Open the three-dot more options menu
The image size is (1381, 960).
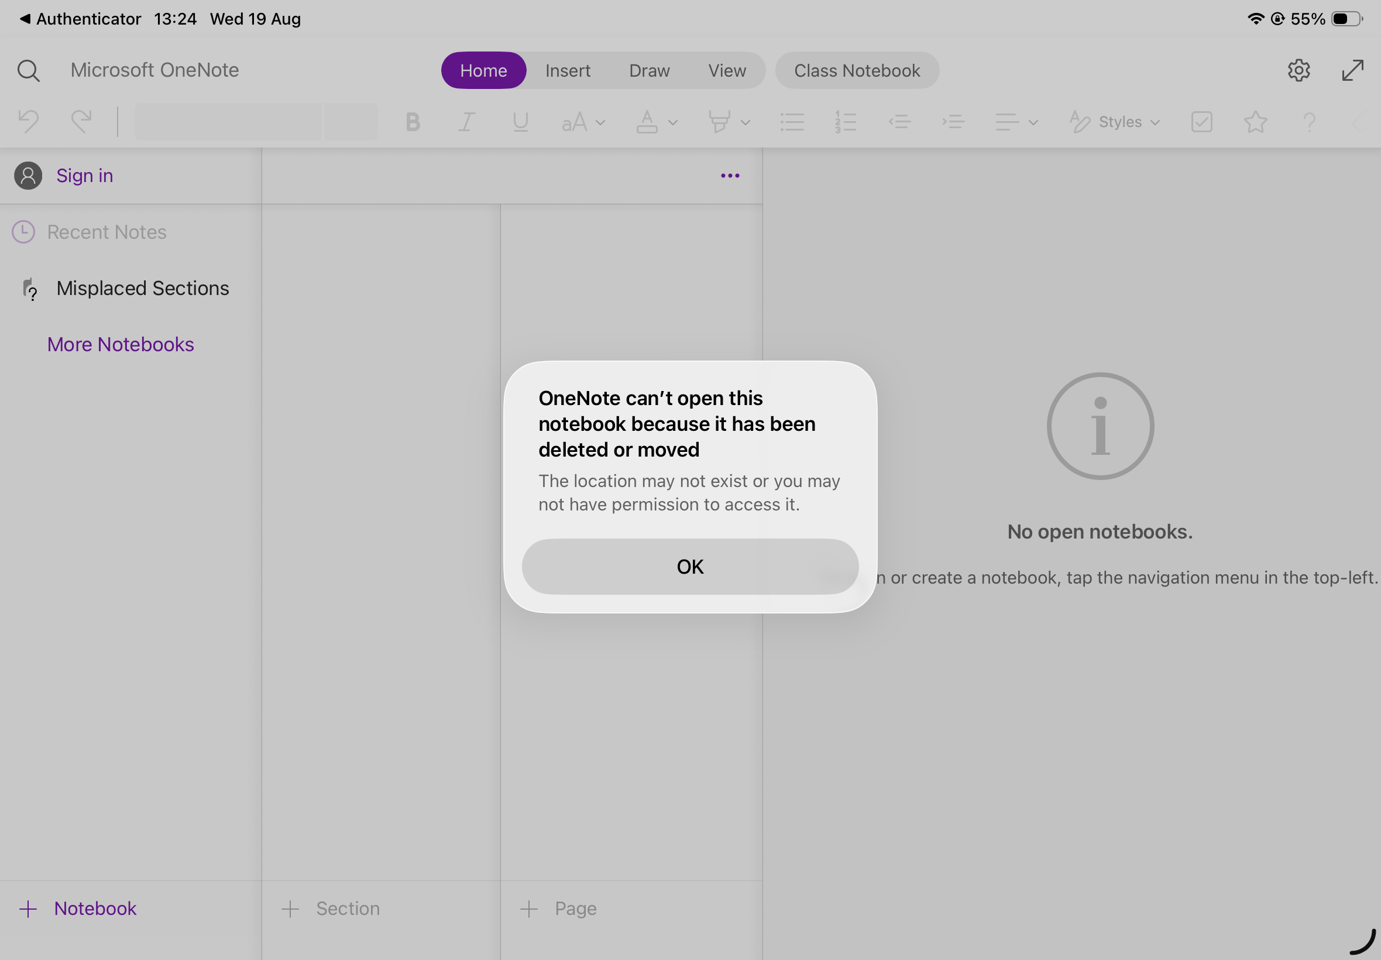(730, 176)
